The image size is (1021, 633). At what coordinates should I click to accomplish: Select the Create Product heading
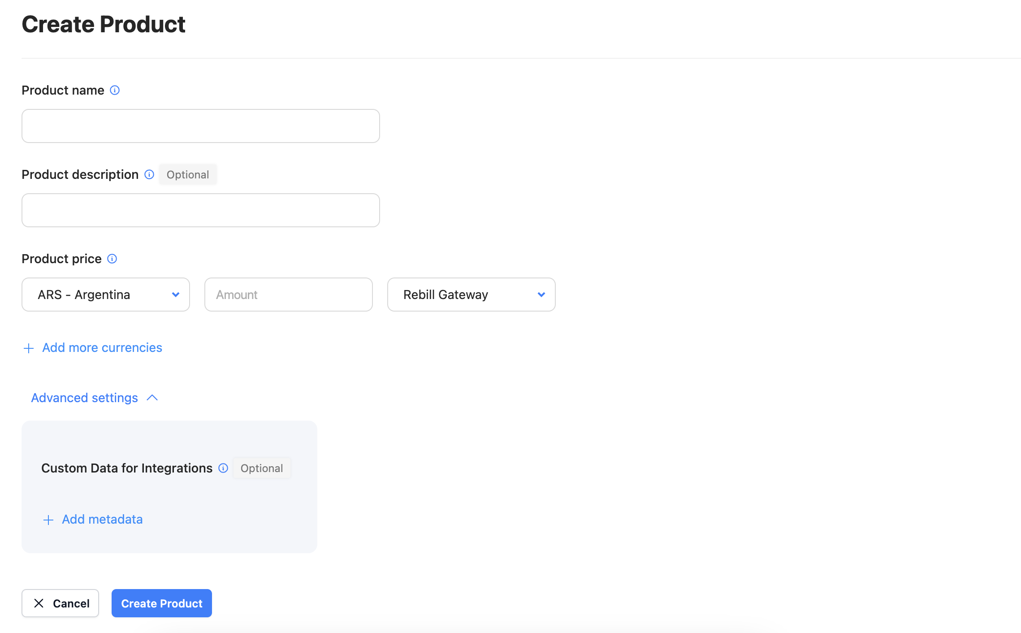103,24
